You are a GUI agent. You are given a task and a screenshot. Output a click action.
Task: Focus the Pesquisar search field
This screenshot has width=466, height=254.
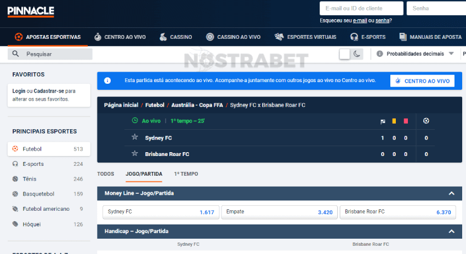pos(50,54)
